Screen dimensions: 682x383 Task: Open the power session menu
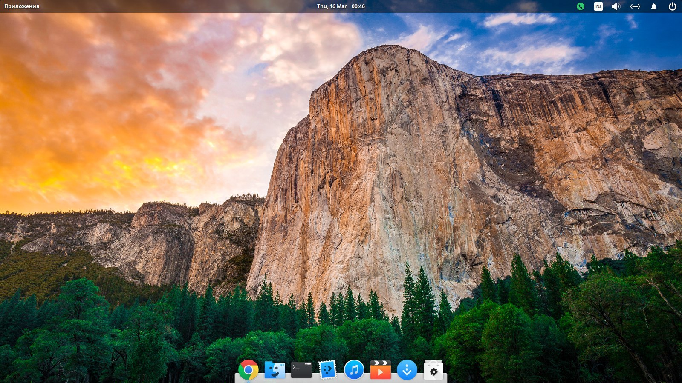[x=672, y=6]
